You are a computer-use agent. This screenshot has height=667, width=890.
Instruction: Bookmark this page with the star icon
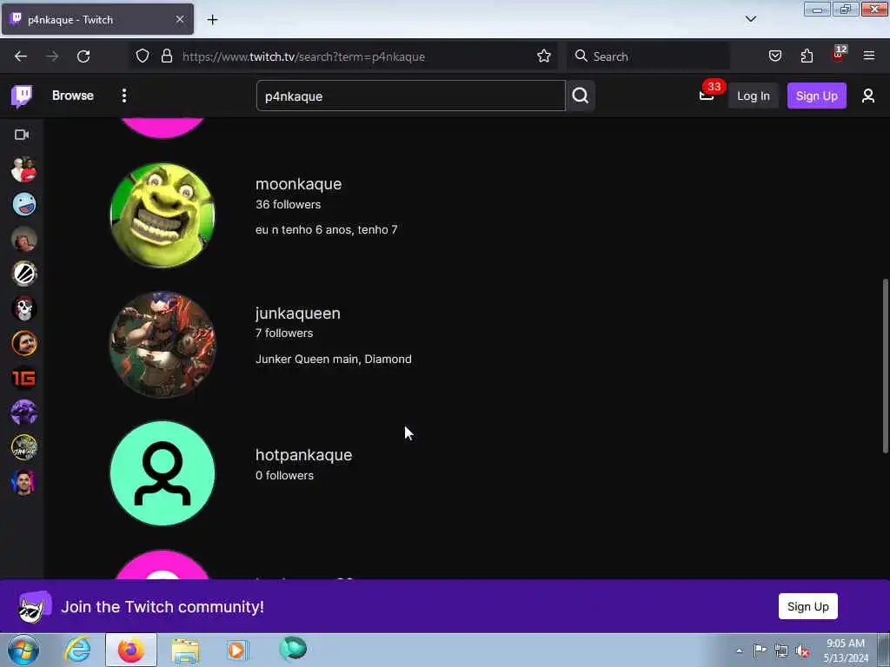[x=544, y=56]
